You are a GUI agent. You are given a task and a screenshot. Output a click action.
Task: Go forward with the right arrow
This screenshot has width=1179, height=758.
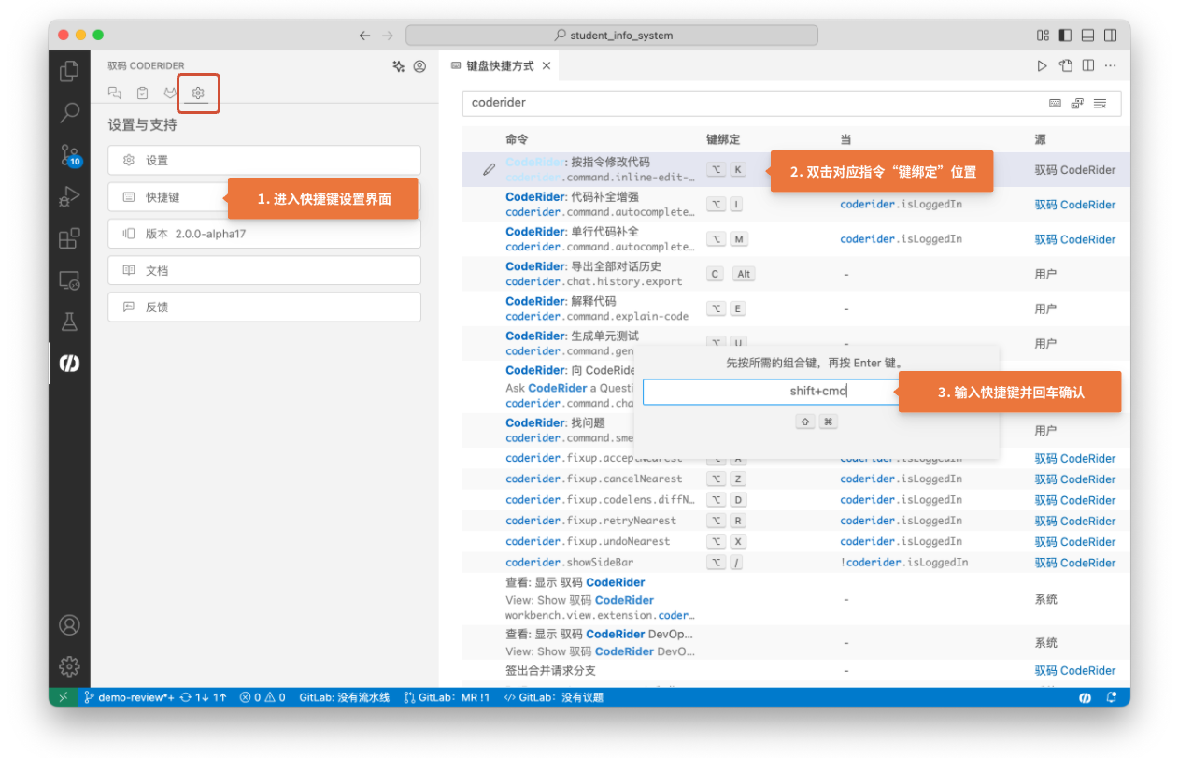389,36
